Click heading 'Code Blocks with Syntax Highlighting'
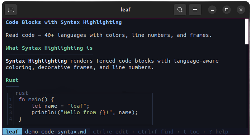 coord(64,22)
